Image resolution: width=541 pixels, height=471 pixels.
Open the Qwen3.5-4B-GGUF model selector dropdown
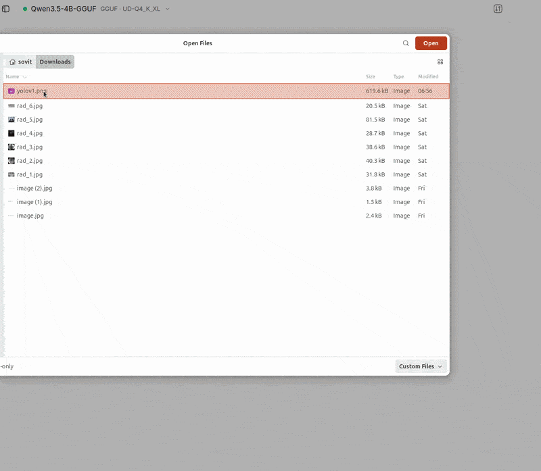click(x=96, y=9)
